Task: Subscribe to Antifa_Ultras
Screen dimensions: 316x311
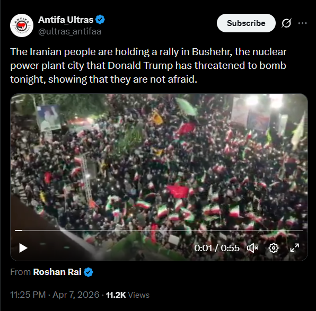Action: [246, 23]
